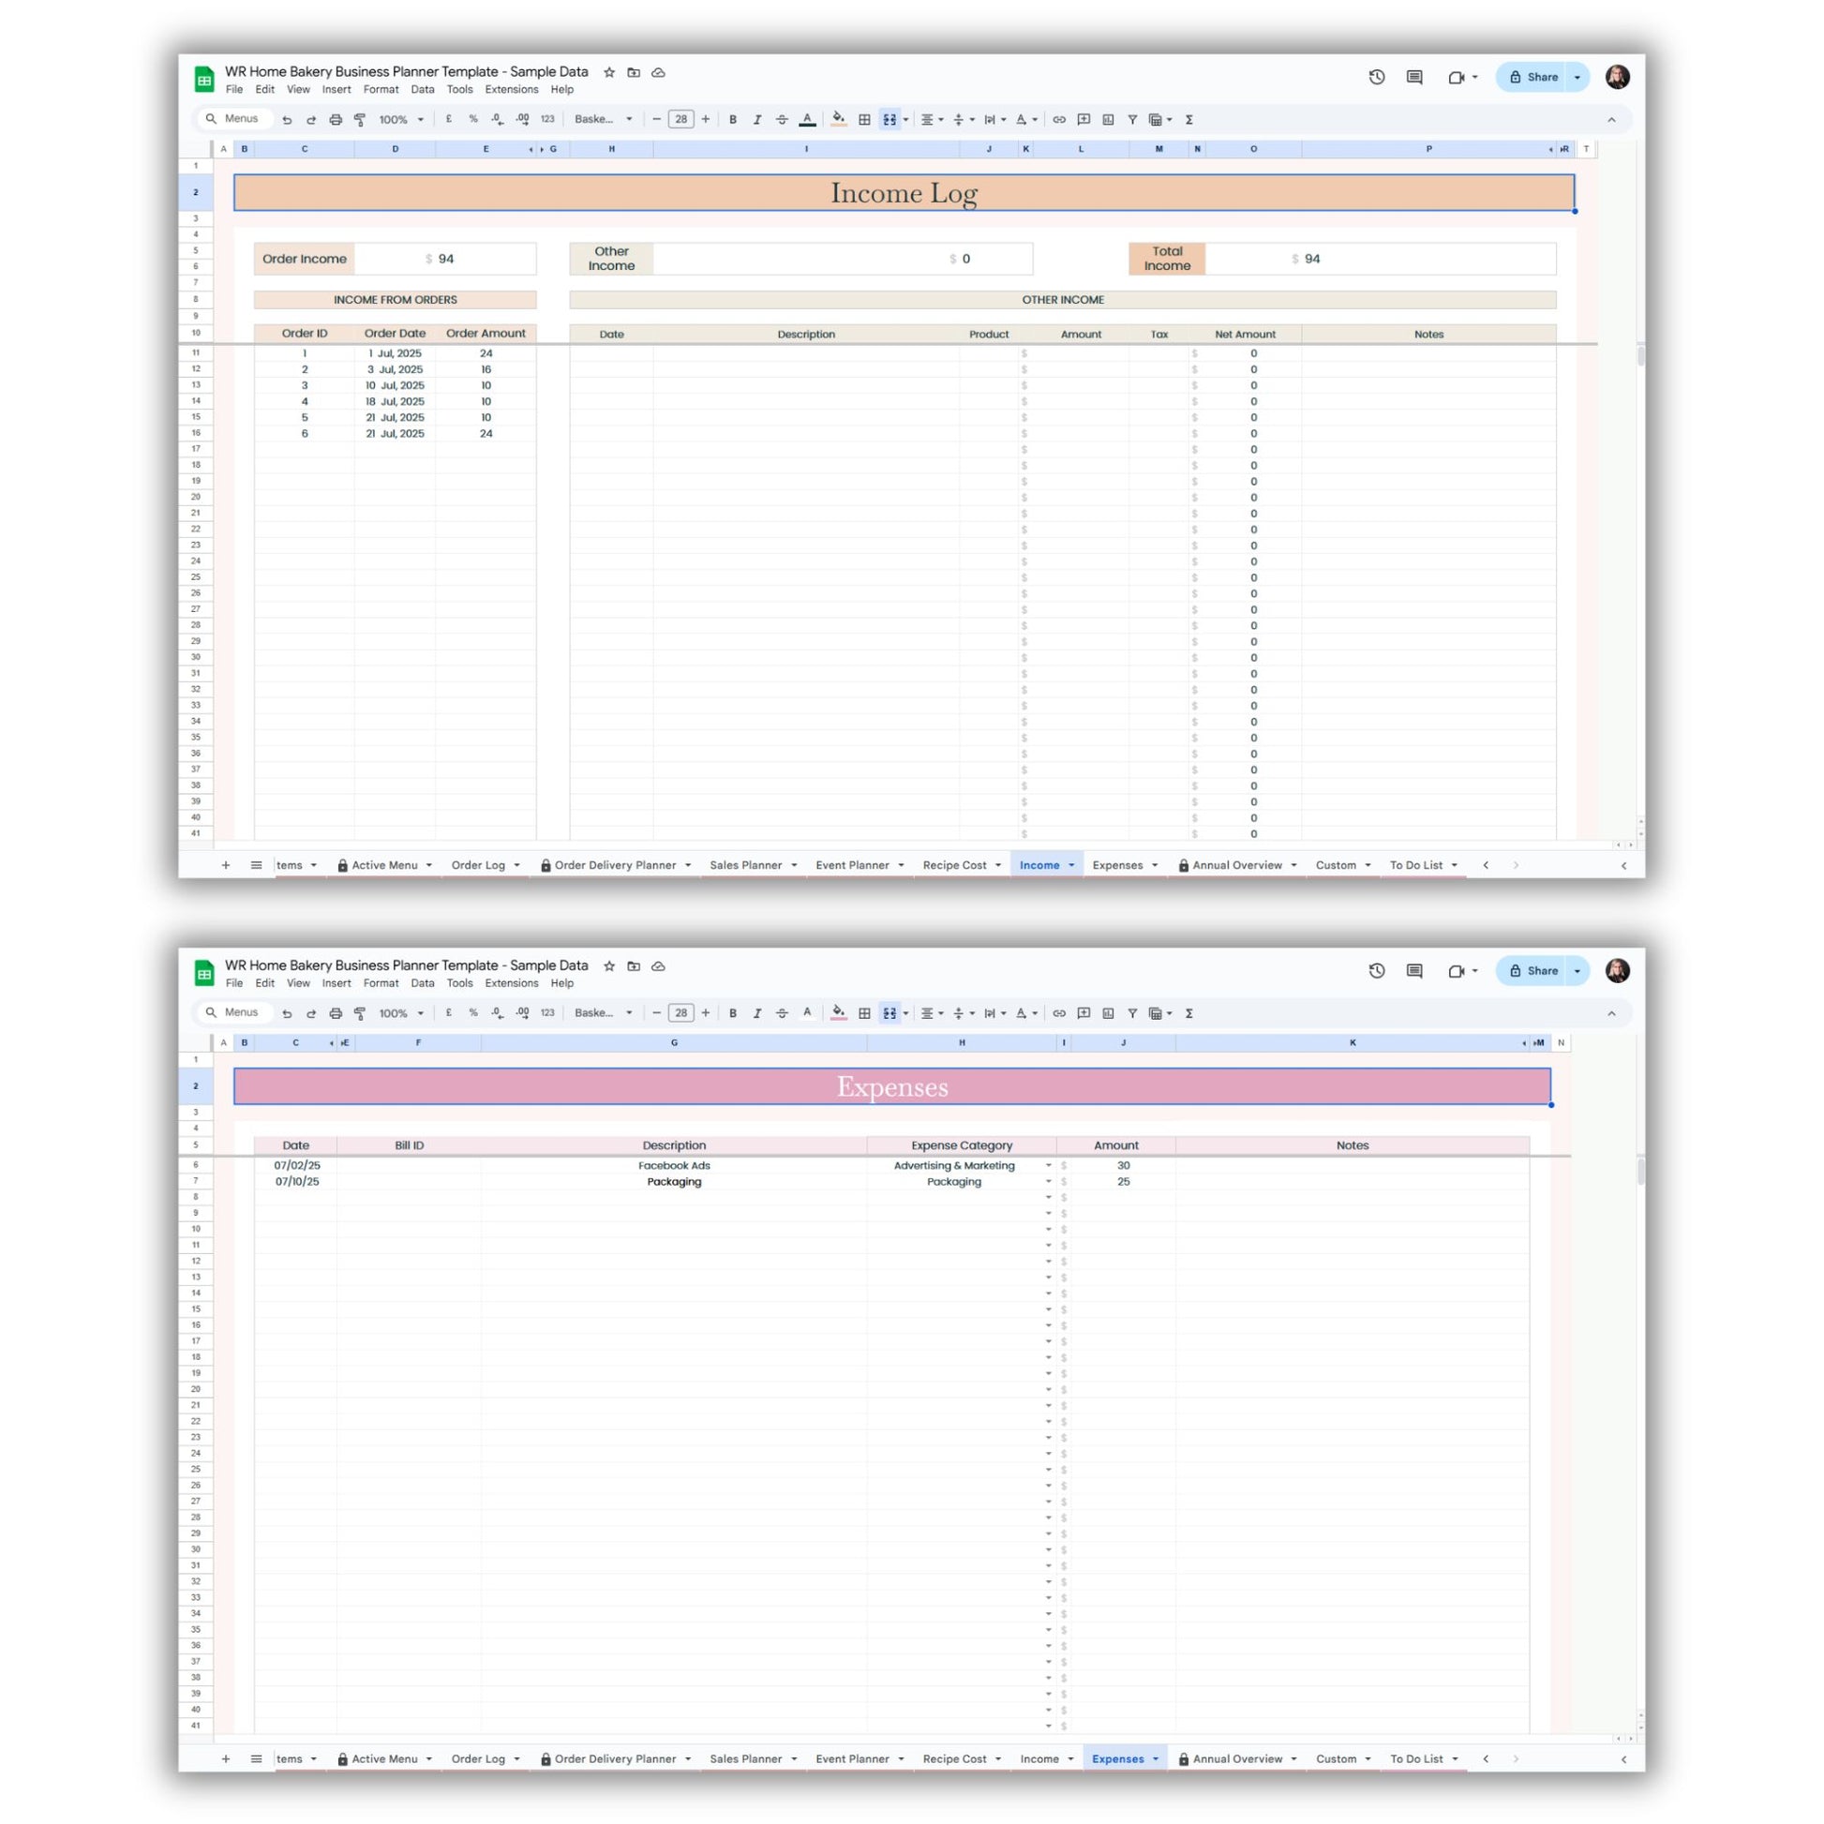Viewport: 1824px width, 1824px height.
Task: Open the fill color picker in the Income Log window
Action: [x=838, y=120]
